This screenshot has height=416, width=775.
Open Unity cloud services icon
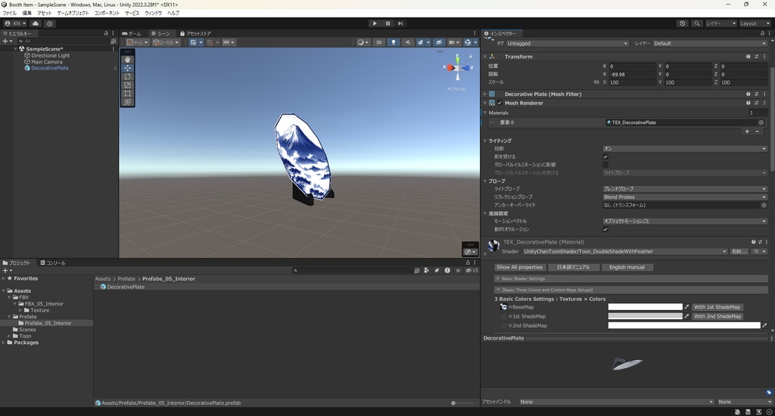coord(36,23)
